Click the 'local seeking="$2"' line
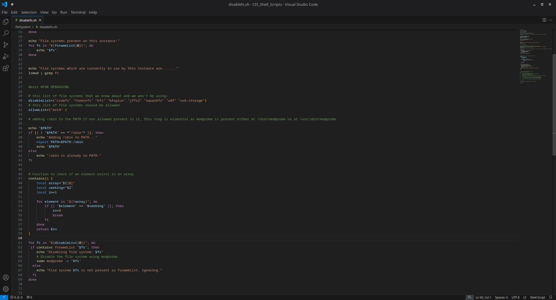Screen dimensions: 556x300 56,187
